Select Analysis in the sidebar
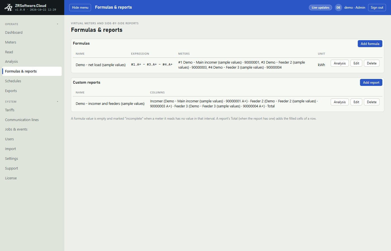Screen dimensions: 391x251 click(x=32, y=62)
